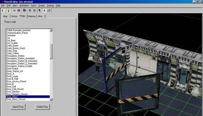This screenshot has height=116, width=203.
Task: Open the Scripts menu
Action: coord(41,5)
